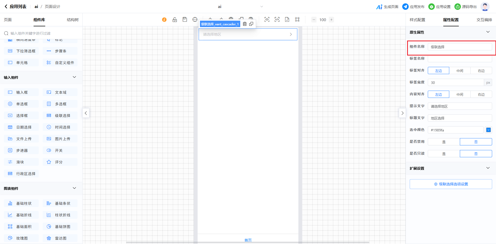Click the orange info icon in toolbar
496x244 pixels.
tap(164, 20)
